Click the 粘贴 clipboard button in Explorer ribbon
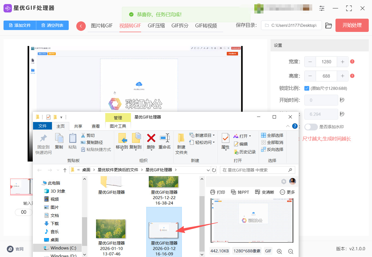This screenshot has height=257, width=372. tap(73, 141)
